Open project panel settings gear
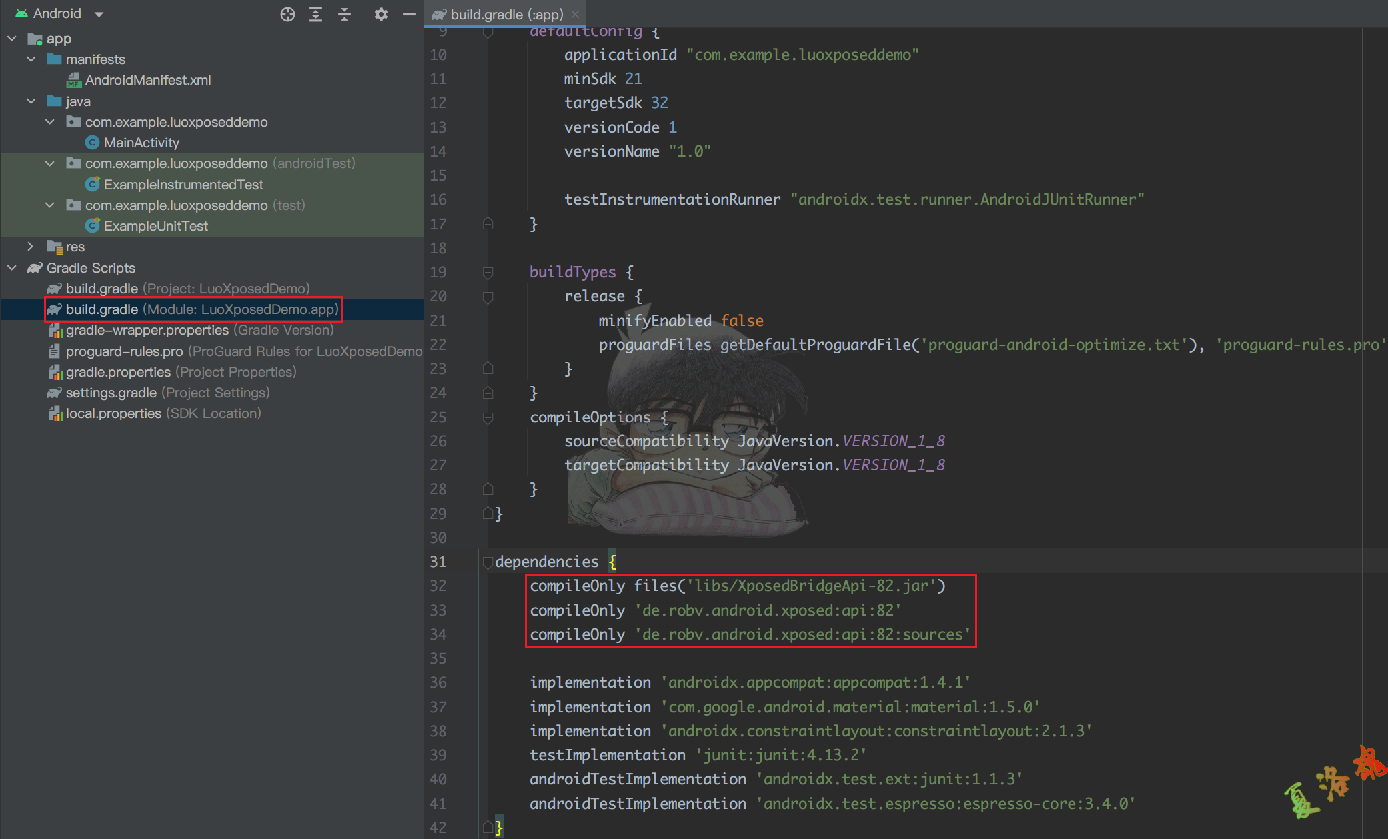Screen dimensions: 1388x839 coord(381,14)
